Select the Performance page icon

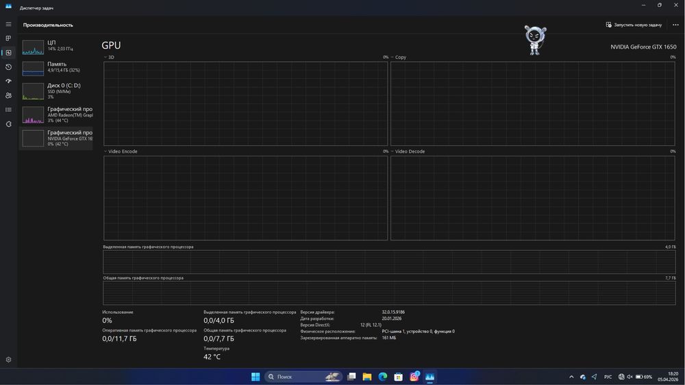8,53
